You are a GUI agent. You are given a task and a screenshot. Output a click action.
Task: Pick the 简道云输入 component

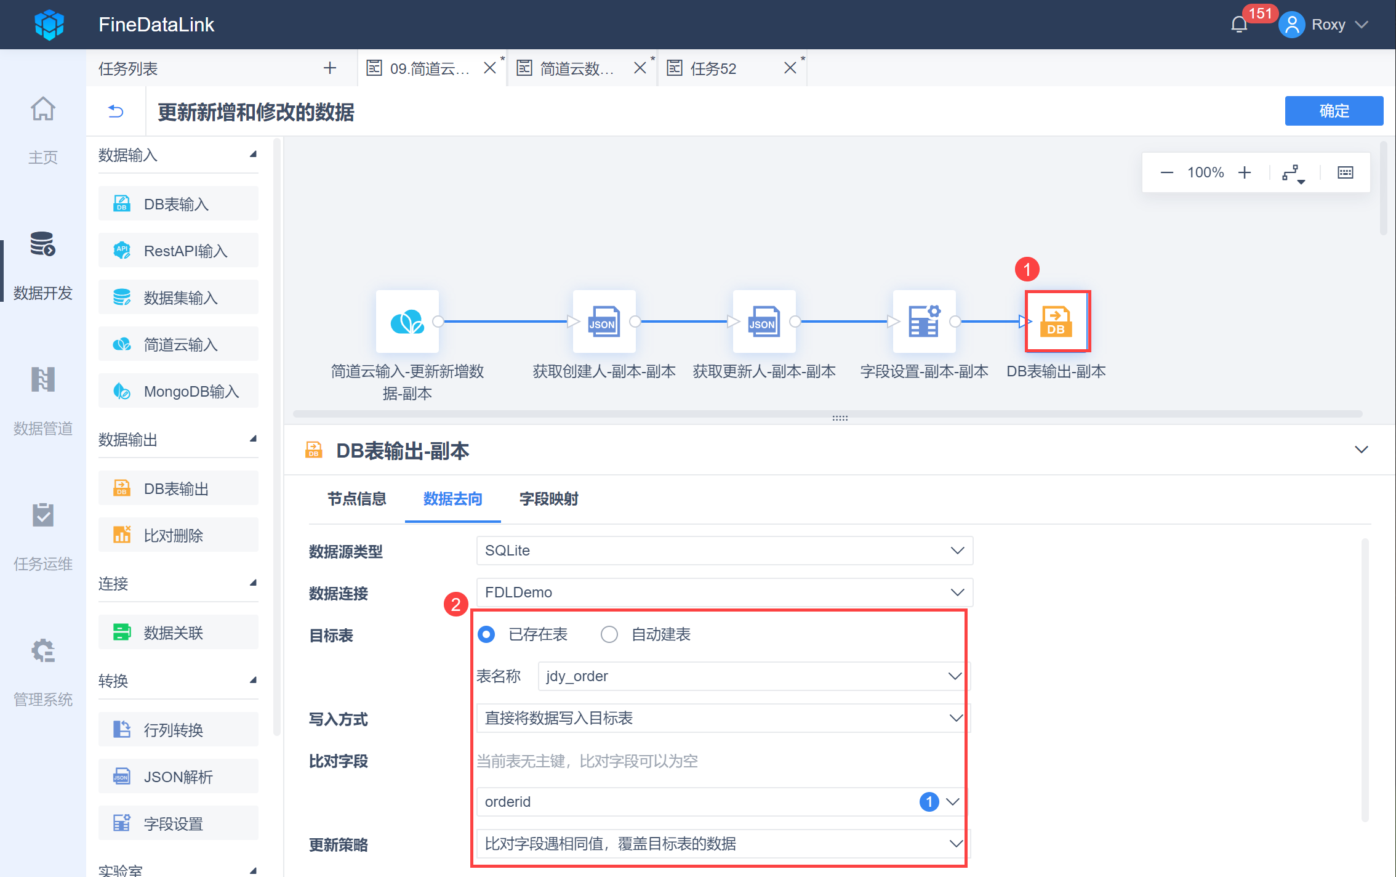179,344
